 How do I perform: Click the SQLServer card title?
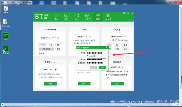[50, 62]
